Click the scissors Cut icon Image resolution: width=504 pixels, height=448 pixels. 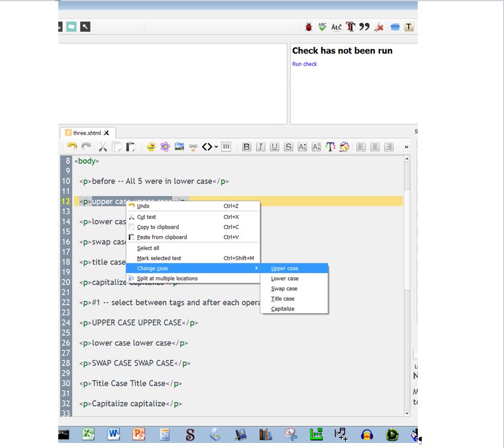click(103, 147)
